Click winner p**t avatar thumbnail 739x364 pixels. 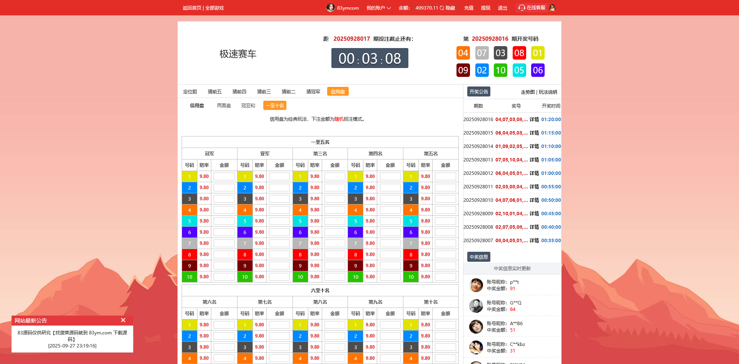(x=476, y=285)
